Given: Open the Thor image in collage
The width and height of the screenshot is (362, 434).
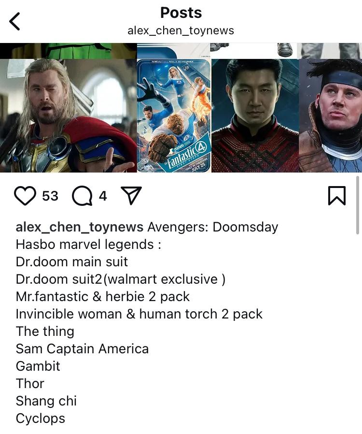Looking at the screenshot, I should (68, 116).
